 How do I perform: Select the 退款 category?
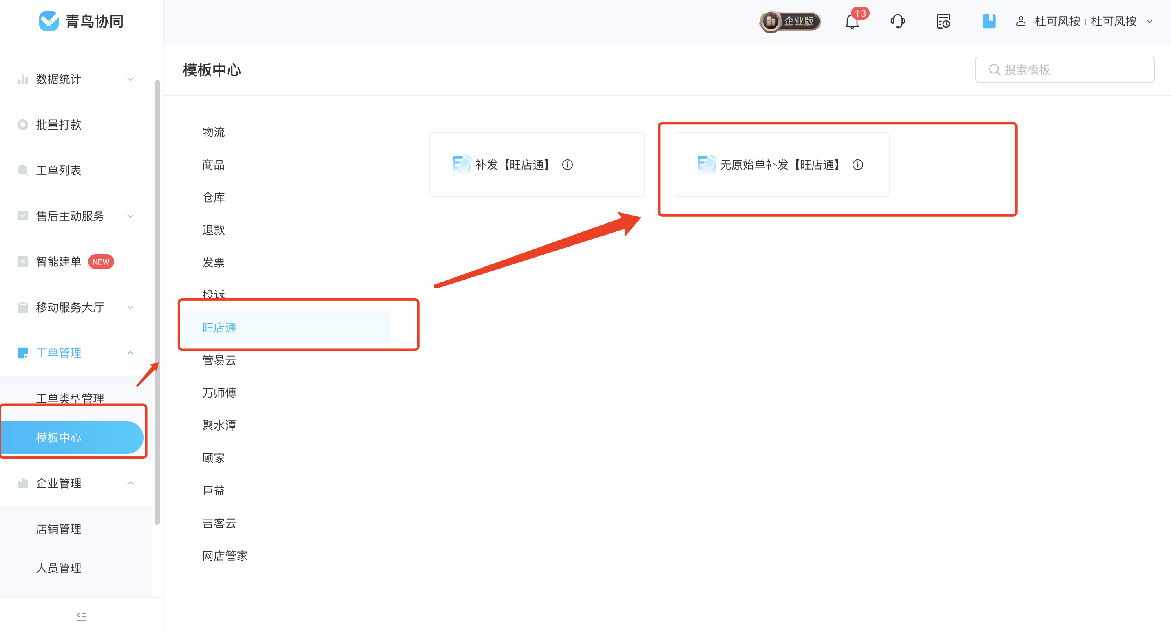[x=214, y=230]
